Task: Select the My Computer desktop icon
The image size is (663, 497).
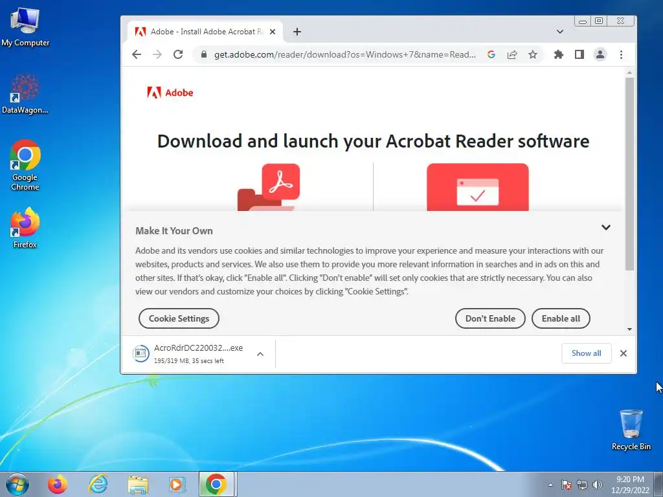Action: click(x=25, y=27)
